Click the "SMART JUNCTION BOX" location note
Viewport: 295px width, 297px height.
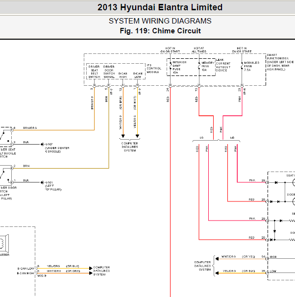point(280,62)
